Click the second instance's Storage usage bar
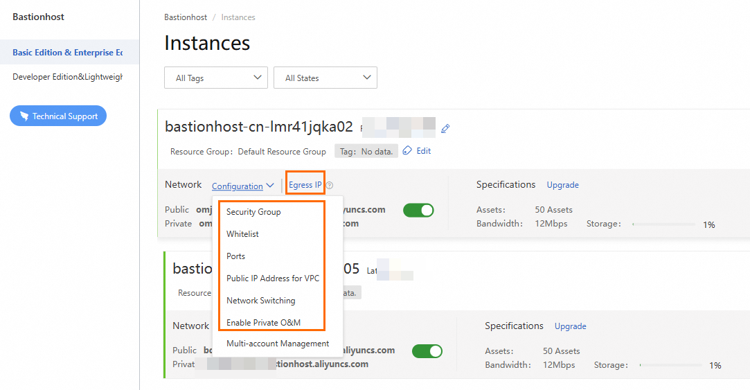The image size is (750, 390). (x=671, y=365)
